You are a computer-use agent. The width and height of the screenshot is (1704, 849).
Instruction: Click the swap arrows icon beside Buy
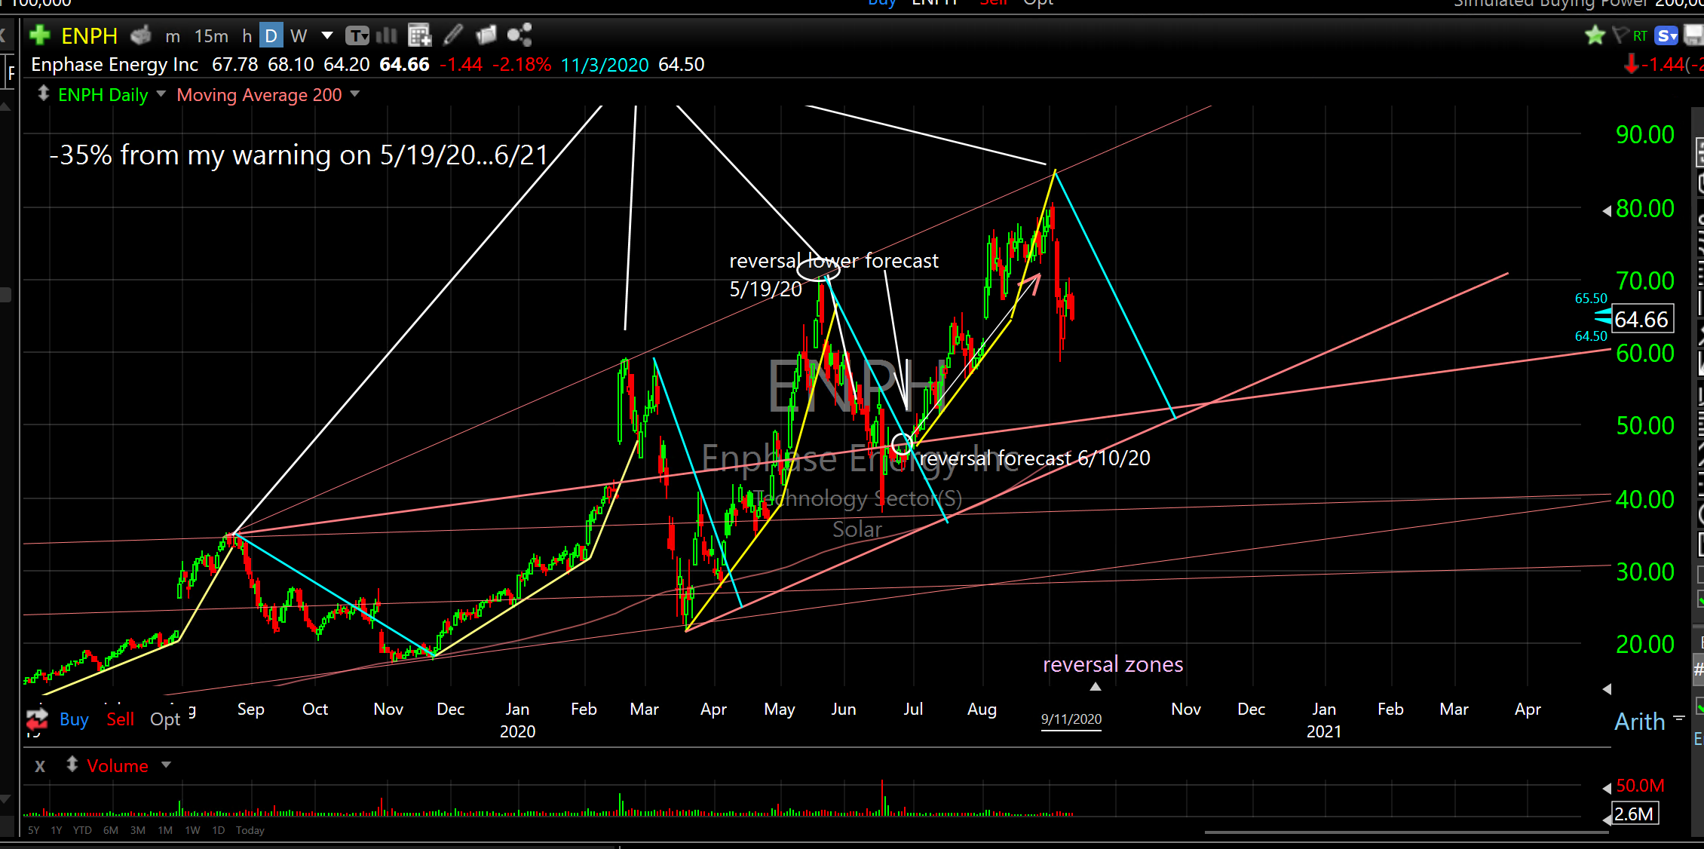(36, 719)
